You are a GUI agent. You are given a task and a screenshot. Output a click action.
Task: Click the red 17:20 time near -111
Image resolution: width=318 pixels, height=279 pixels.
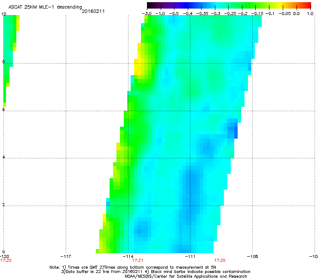220,261
